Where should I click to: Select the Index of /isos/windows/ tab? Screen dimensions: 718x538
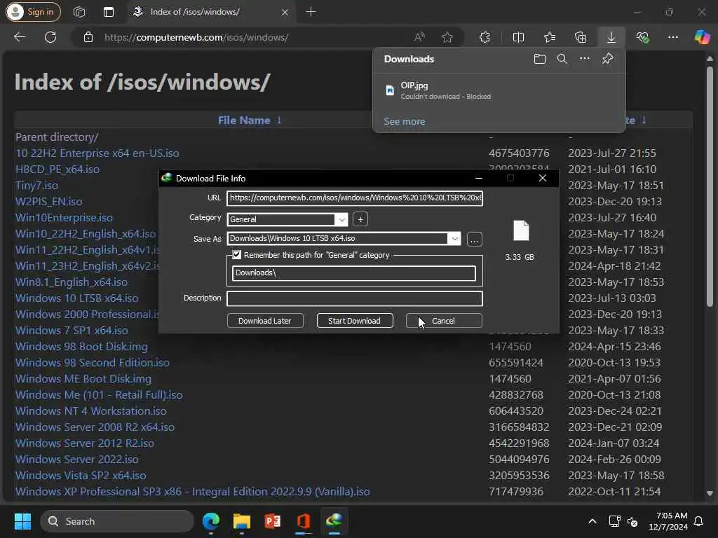210,12
